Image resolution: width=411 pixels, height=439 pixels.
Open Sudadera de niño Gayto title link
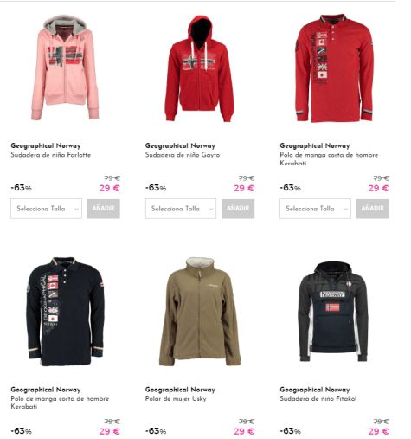183,155
